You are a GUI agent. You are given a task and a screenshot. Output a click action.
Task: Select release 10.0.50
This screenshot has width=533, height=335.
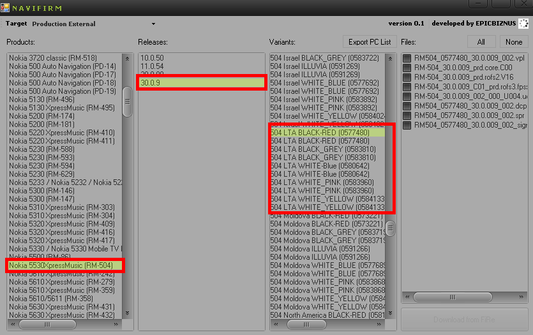pyautogui.click(x=152, y=58)
